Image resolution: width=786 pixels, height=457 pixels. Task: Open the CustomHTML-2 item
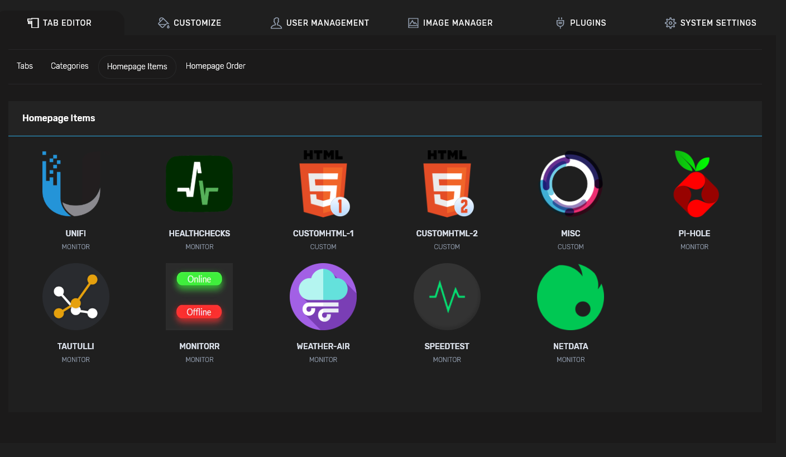tap(447, 184)
